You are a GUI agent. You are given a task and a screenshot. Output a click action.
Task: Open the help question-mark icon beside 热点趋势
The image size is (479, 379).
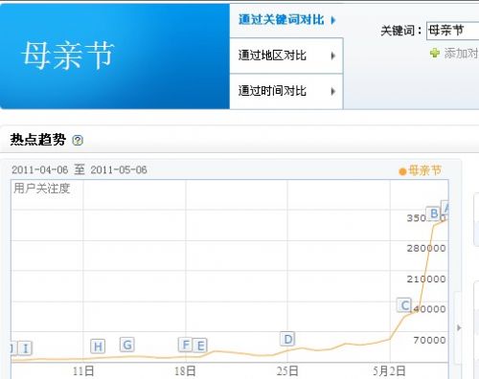tap(78, 140)
